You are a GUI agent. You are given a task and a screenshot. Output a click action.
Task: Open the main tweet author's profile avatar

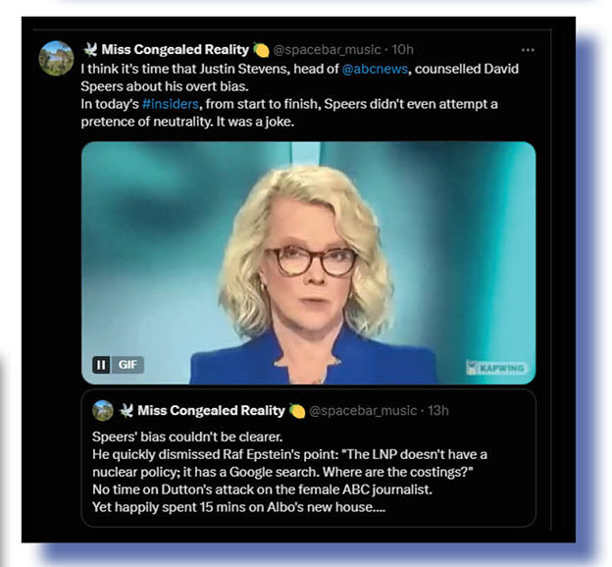pyautogui.click(x=56, y=58)
